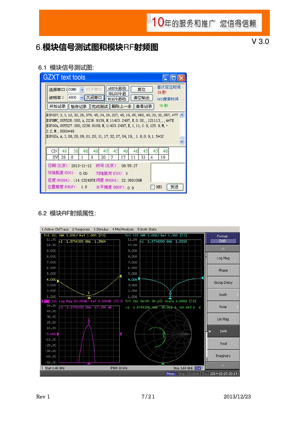Click the 删除上一条 delete last button
This screenshot has width=301, height=425.
[122, 107]
